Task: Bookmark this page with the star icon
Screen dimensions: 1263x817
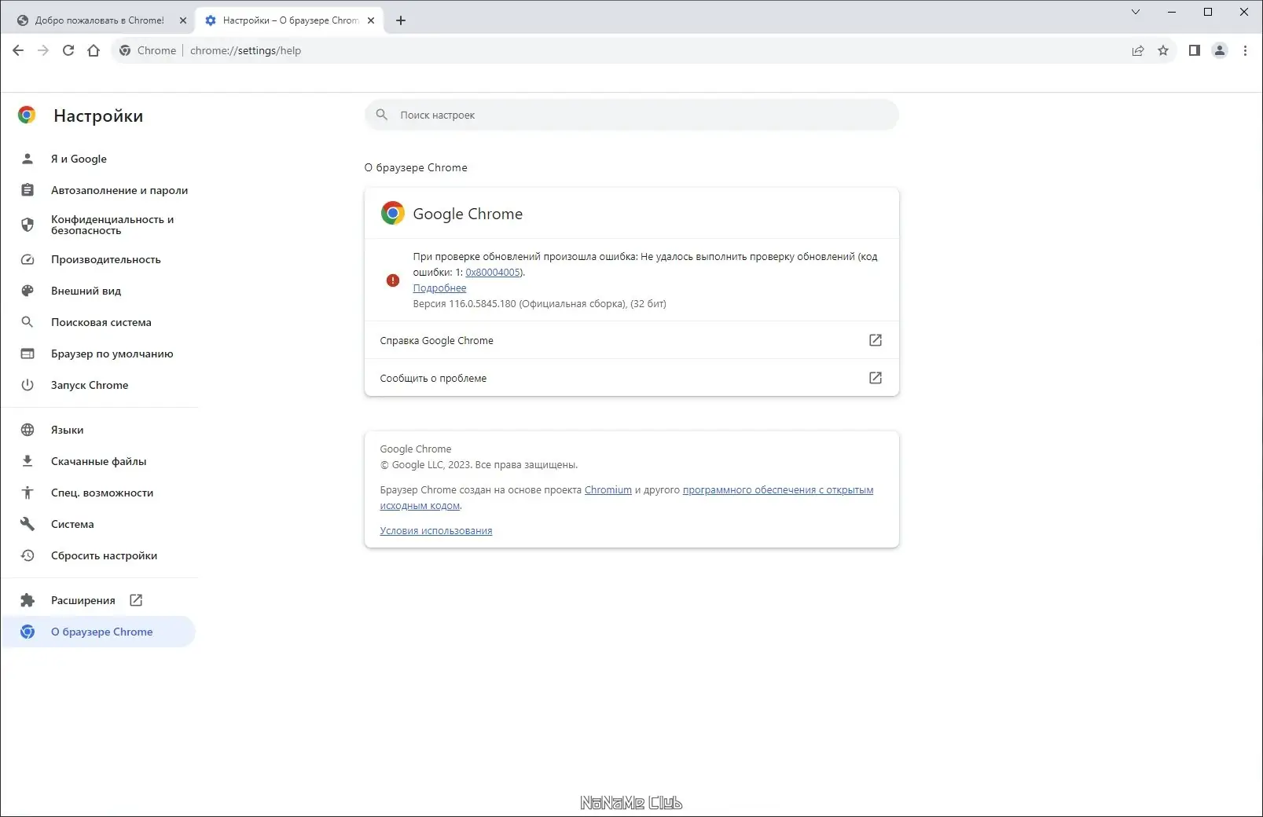Action: pyautogui.click(x=1163, y=50)
